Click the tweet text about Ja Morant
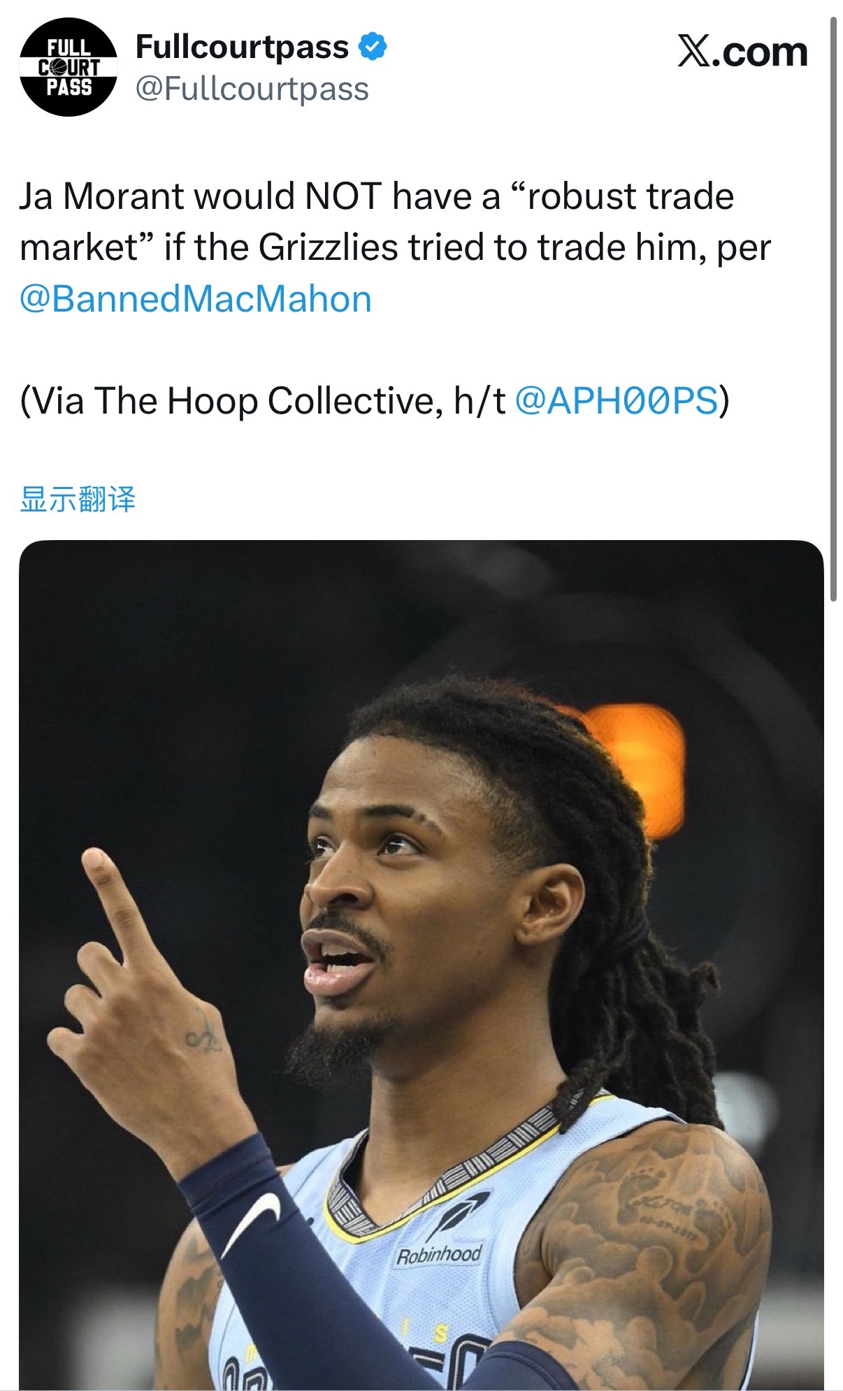 [395, 247]
